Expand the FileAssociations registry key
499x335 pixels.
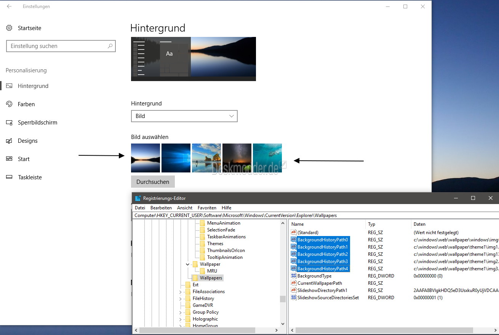[x=180, y=292]
